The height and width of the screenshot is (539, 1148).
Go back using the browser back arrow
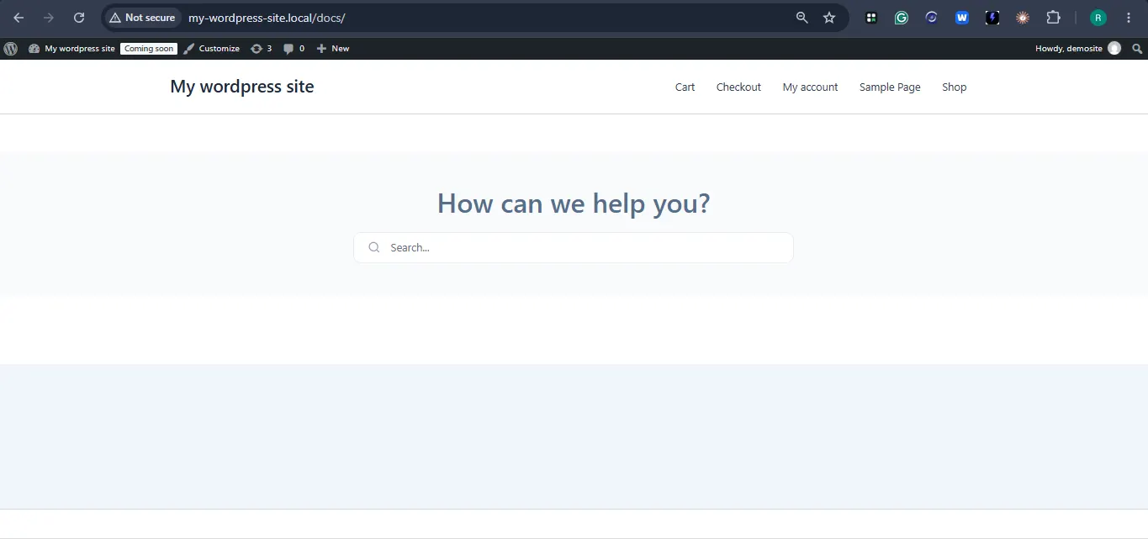coord(19,18)
